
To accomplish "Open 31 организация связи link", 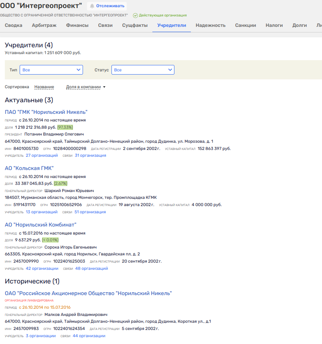I will click(x=91, y=155).
